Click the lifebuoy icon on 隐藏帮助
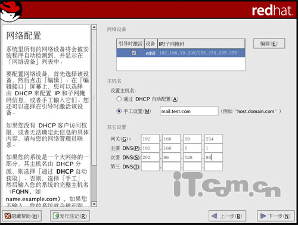 click(x=8, y=216)
